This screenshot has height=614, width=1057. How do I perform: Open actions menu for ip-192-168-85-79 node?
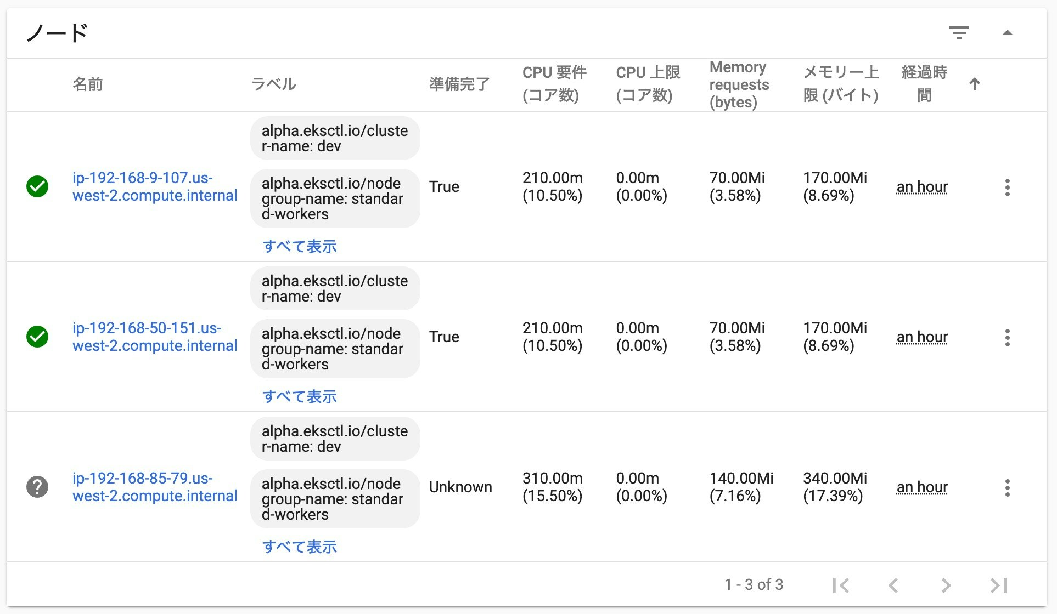(1008, 487)
